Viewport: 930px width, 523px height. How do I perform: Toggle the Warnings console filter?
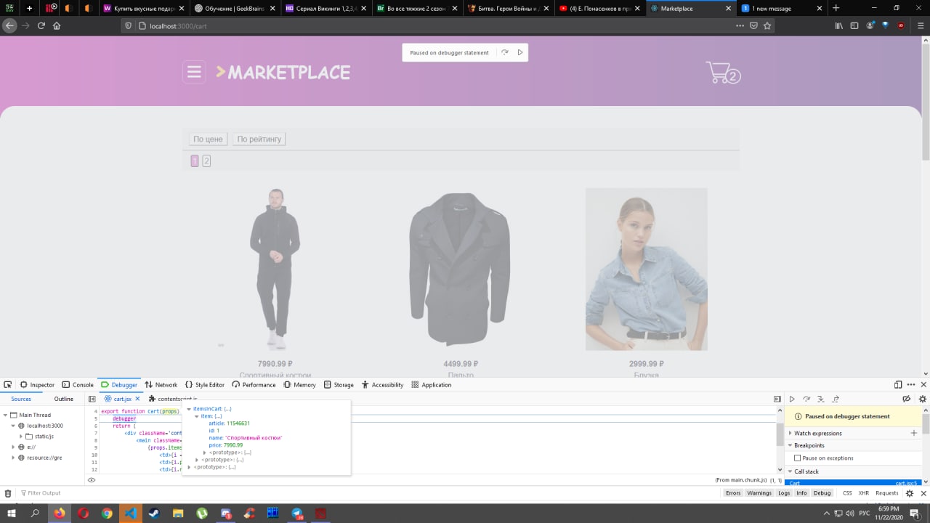pos(759,493)
